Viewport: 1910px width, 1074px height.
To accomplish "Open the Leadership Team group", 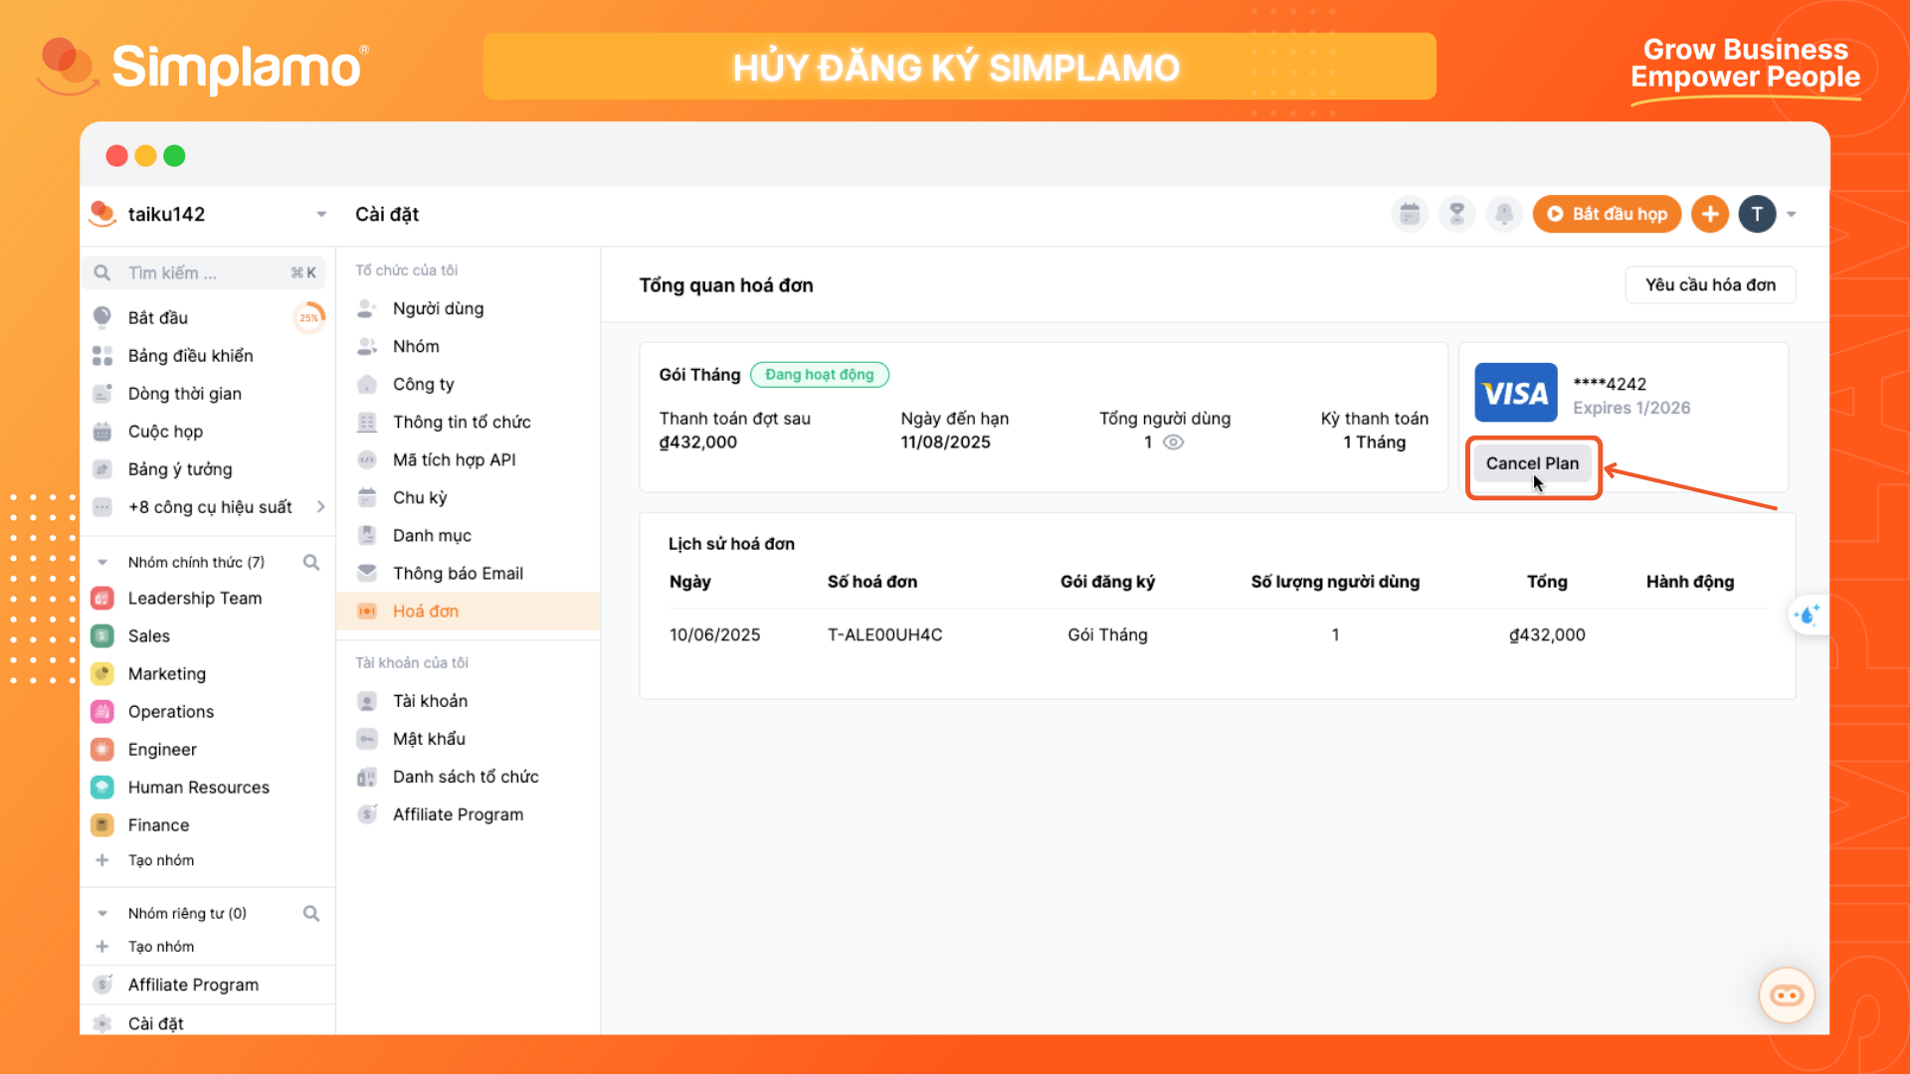I will click(195, 598).
